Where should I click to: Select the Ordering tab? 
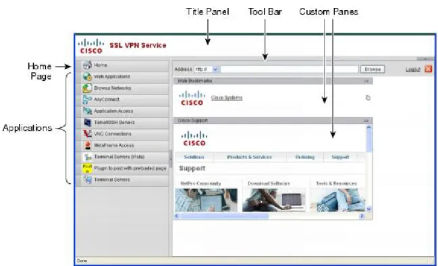(305, 158)
